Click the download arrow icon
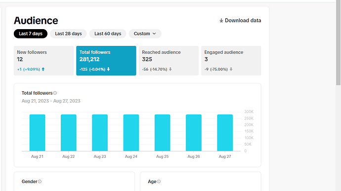 pyautogui.click(x=221, y=20)
